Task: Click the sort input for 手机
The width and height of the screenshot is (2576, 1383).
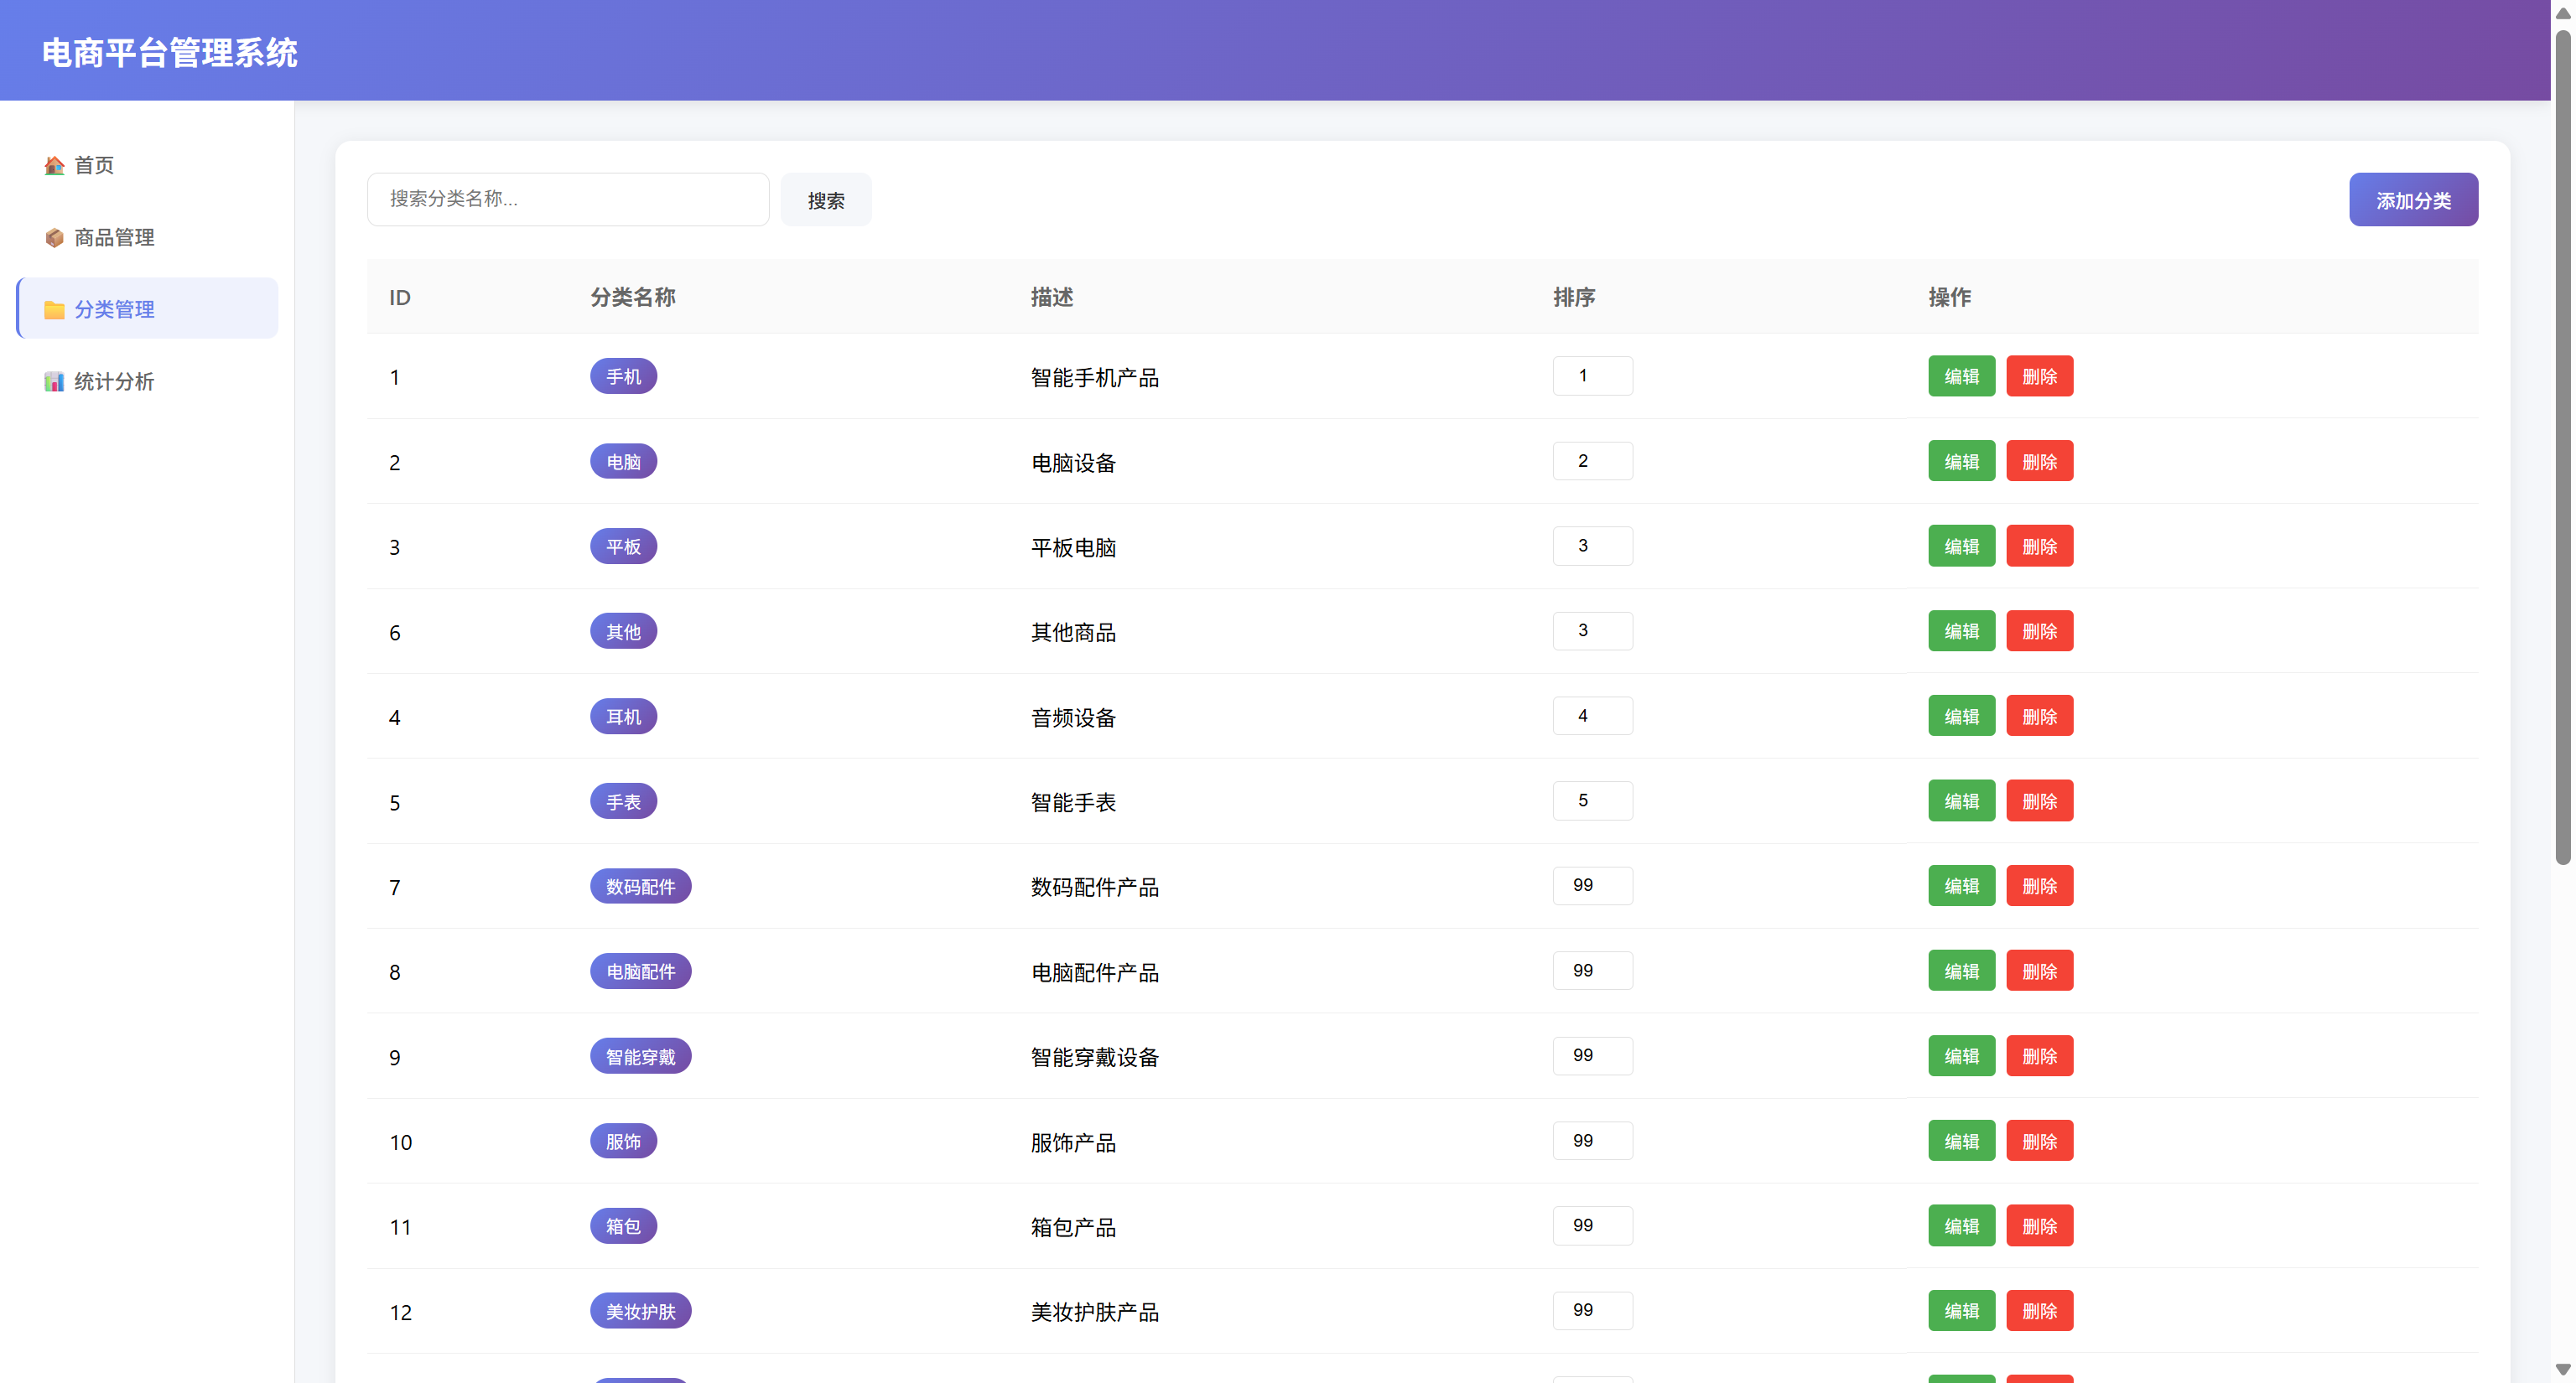Action: coord(1592,376)
